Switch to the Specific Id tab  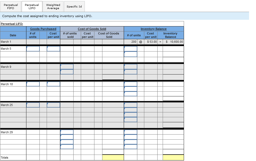pos(74,6)
